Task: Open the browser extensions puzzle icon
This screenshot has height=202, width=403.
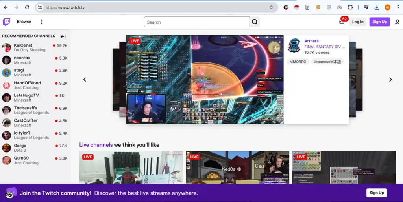Action: [350, 7]
